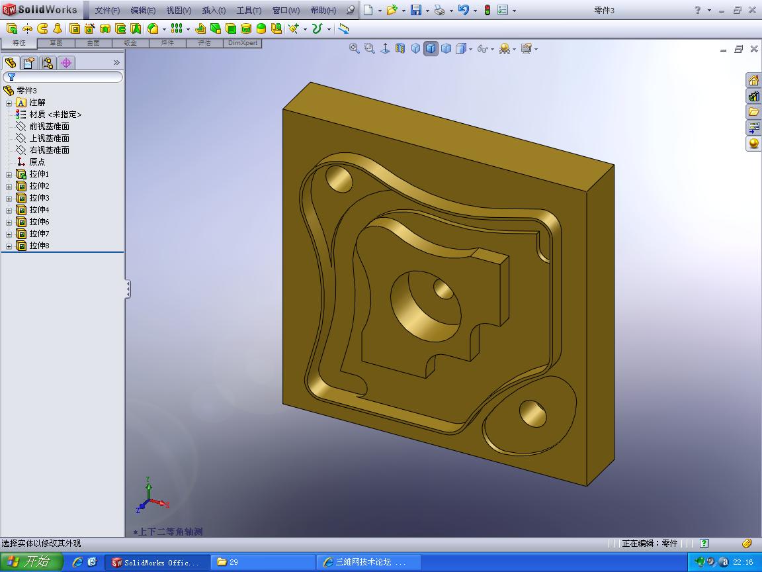
Task: Toggle Shaded With Edges display mode
Action: pos(431,48)
